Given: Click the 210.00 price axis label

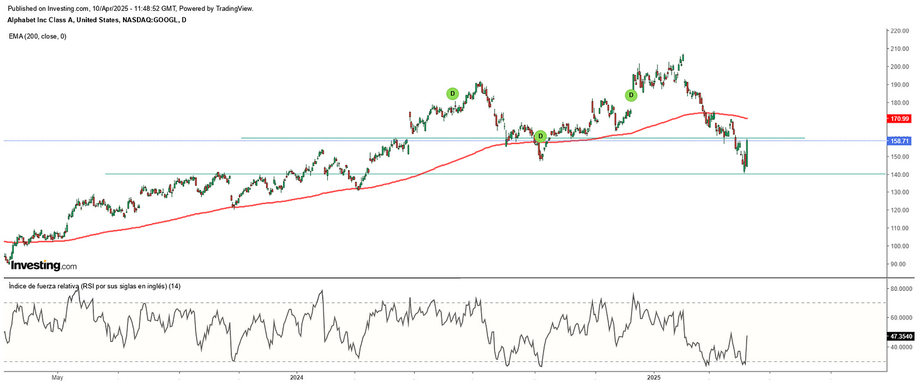Looking at the screenshot, I should [x=900, y=48].
